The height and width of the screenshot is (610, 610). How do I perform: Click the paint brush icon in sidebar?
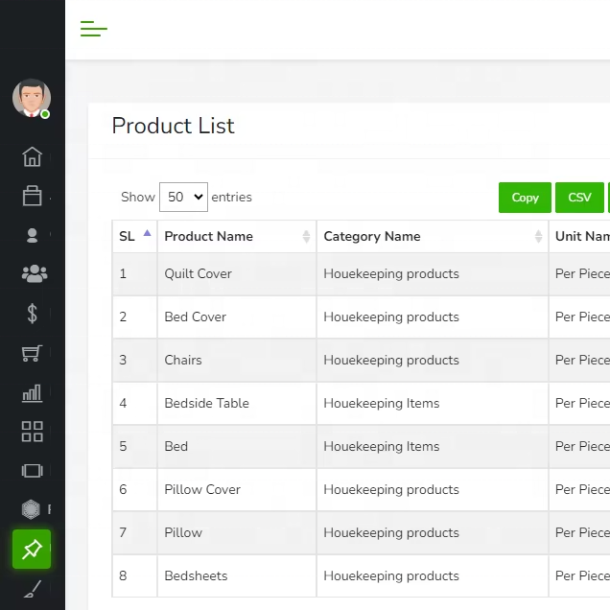point(33,589)
